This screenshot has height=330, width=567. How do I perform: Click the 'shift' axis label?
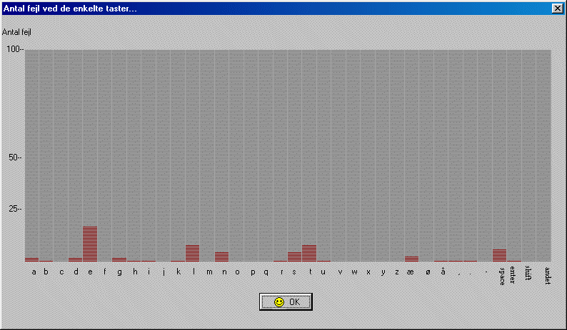click(x=528, y=273)
